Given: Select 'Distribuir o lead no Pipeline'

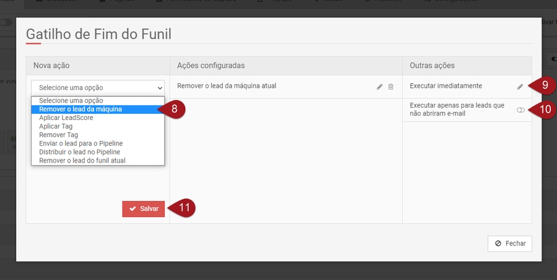Looking at the screenshot, I should pyautogui.click(x=79, y=152).
